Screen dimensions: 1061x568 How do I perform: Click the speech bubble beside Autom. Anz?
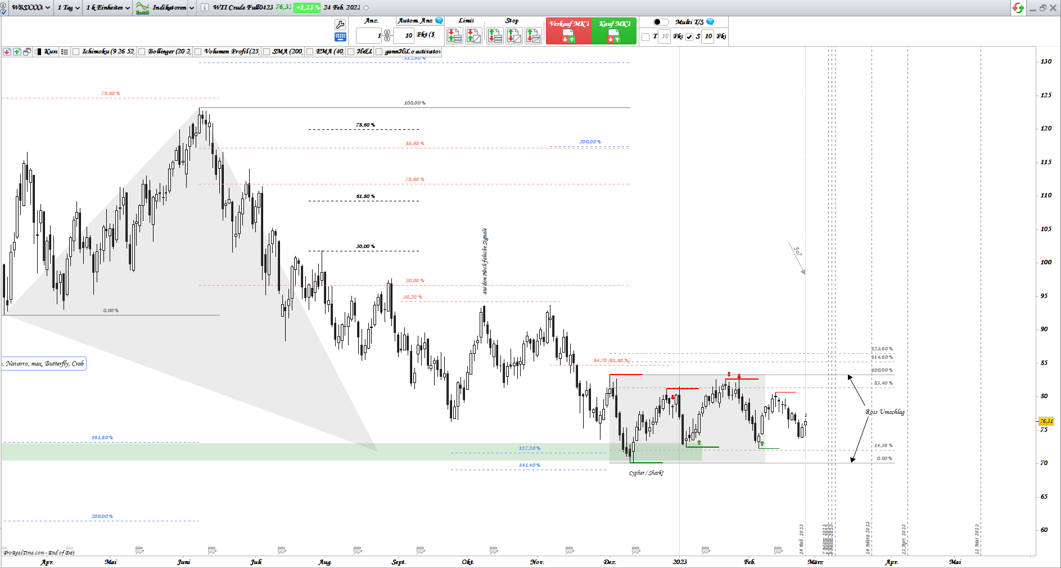click(x=440, y=21)
